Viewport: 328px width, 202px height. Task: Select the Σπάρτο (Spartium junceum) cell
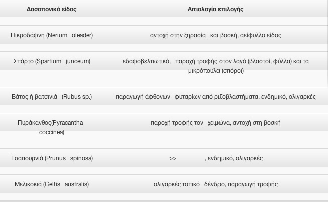[52, 61]
